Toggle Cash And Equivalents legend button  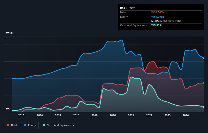pos(58,125)
